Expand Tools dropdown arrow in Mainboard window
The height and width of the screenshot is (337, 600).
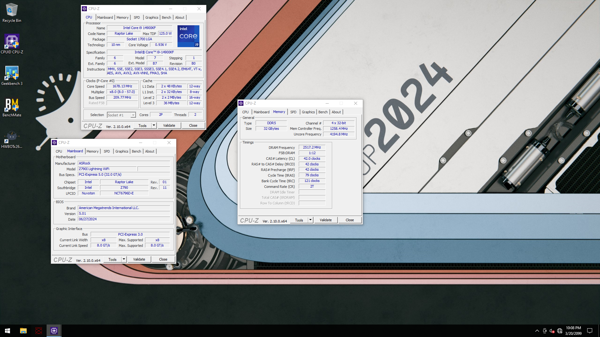[x=124, y=259]
